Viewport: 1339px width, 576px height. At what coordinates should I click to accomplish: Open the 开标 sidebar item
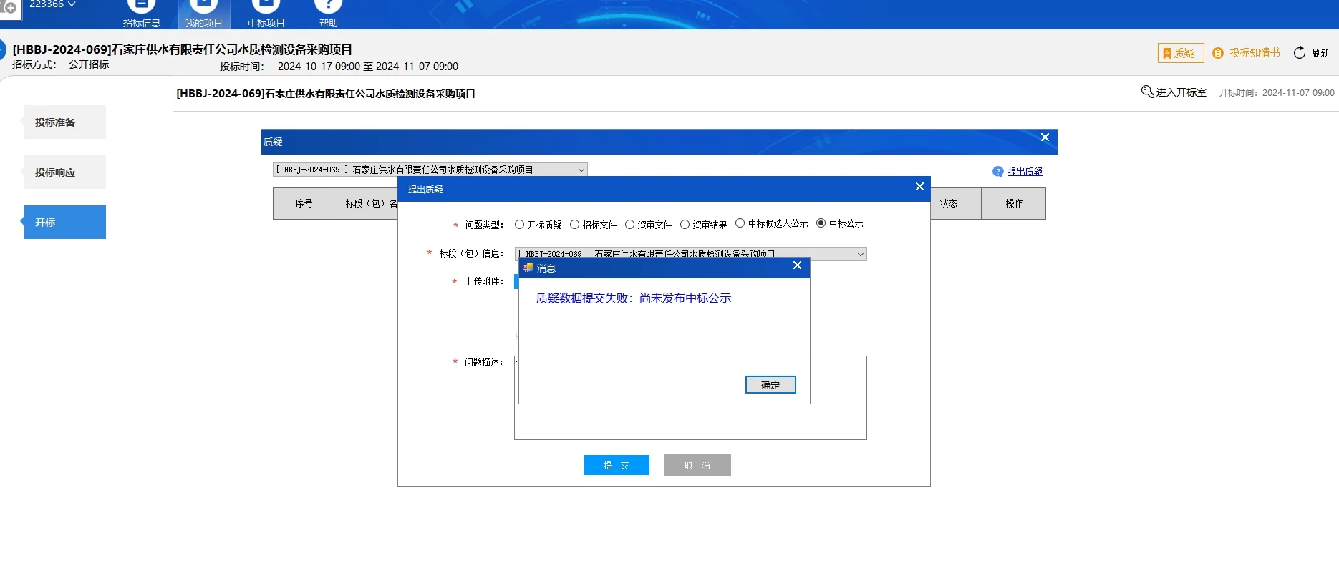[x=65, y=223]
